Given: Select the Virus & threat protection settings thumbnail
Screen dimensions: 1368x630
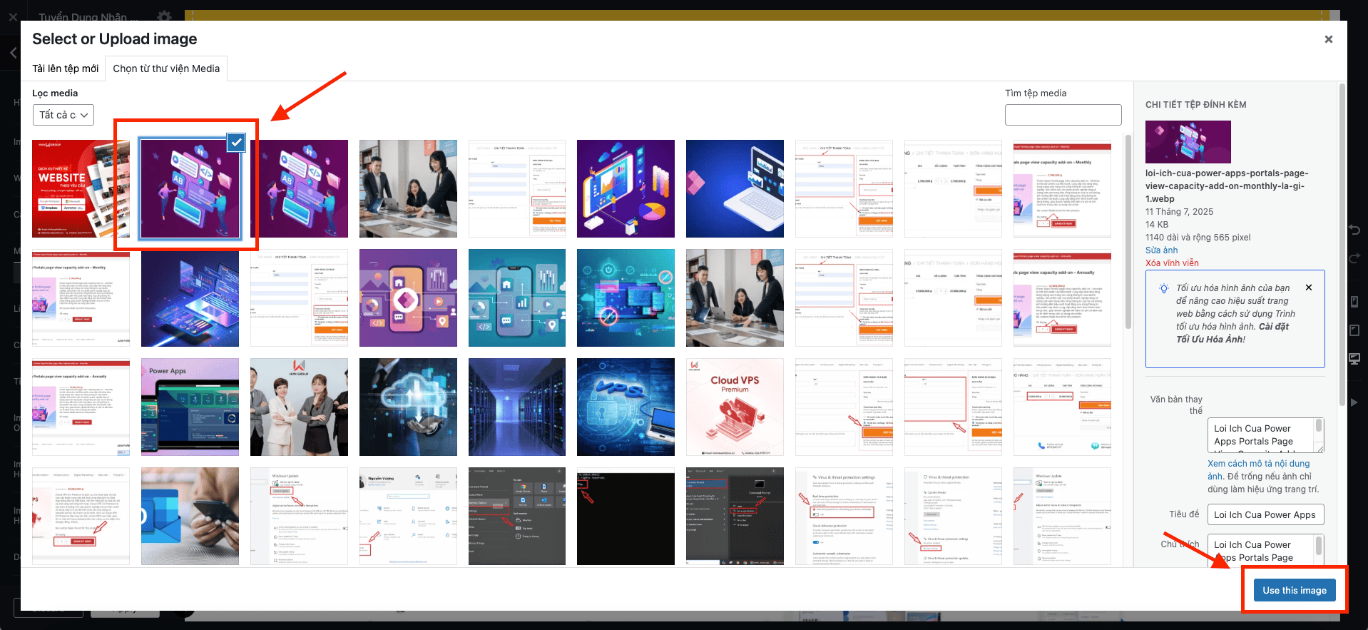Looking at the screenshot, I should [x=844, y=517].
